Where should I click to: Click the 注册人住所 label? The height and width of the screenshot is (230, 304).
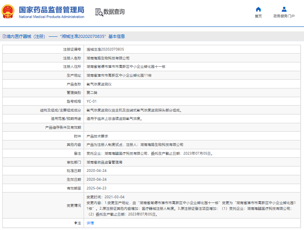tap(72, 67)
